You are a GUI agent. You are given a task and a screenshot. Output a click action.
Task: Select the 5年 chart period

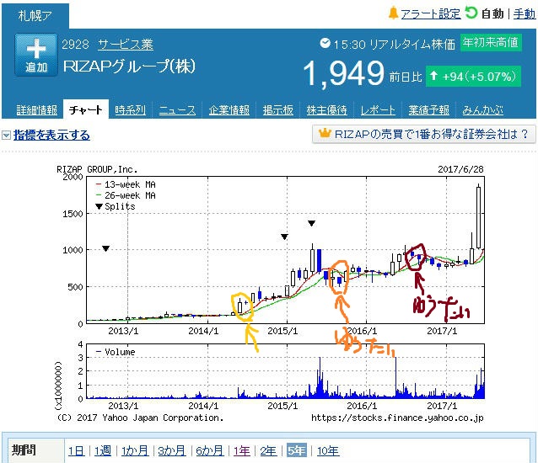296,450
